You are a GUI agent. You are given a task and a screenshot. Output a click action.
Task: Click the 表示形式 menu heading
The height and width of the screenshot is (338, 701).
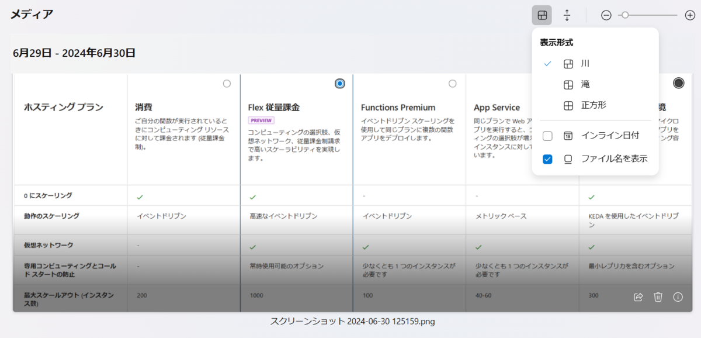point(556,43)
